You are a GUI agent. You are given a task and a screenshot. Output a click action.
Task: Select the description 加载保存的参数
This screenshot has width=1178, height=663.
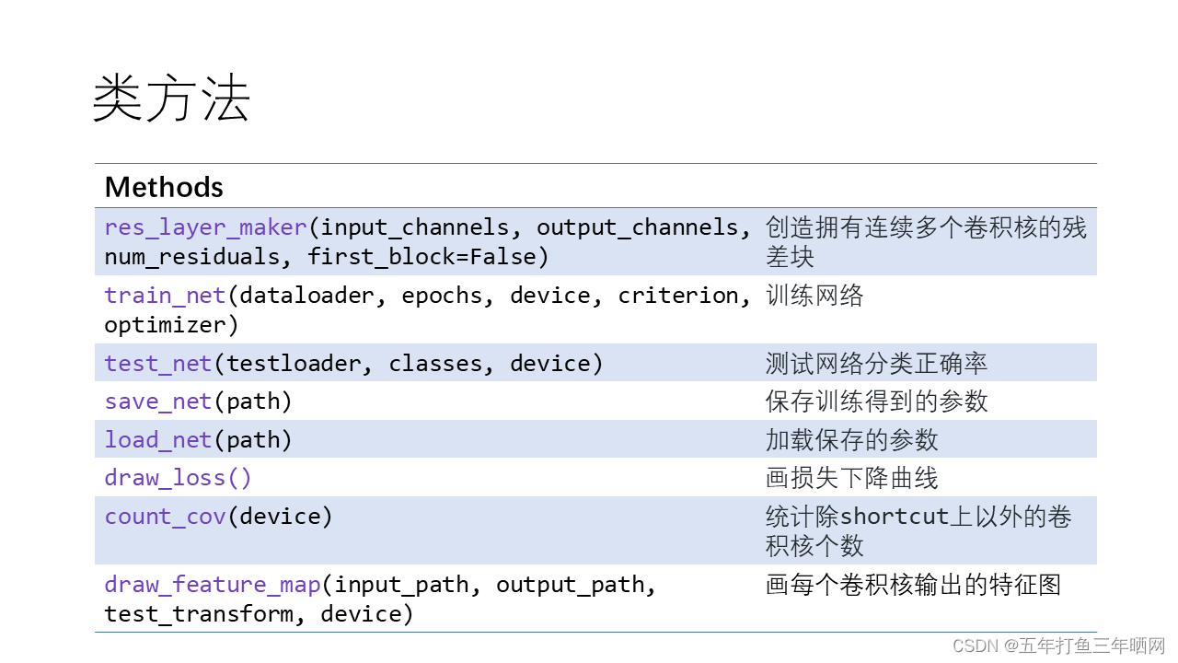click(849, 439)
